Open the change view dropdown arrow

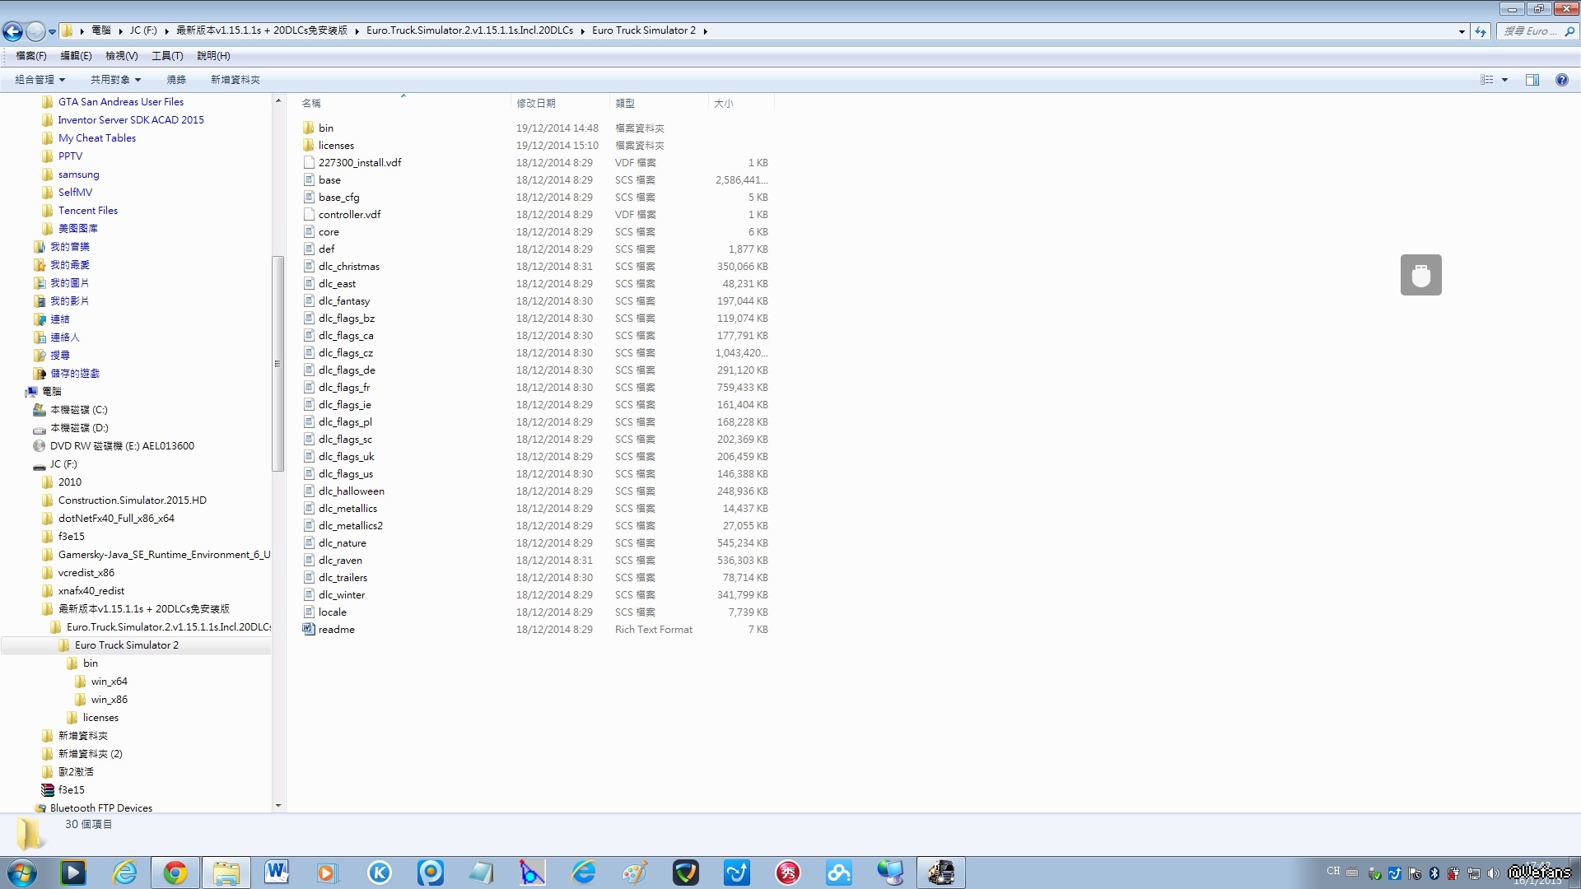[1504, 80]
